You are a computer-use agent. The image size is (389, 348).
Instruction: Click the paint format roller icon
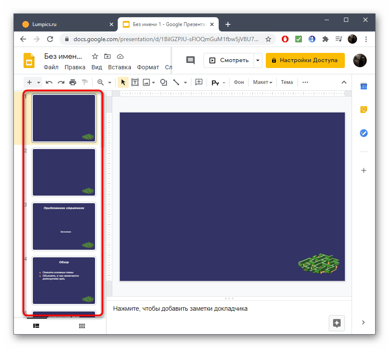(x=85, y=82)
